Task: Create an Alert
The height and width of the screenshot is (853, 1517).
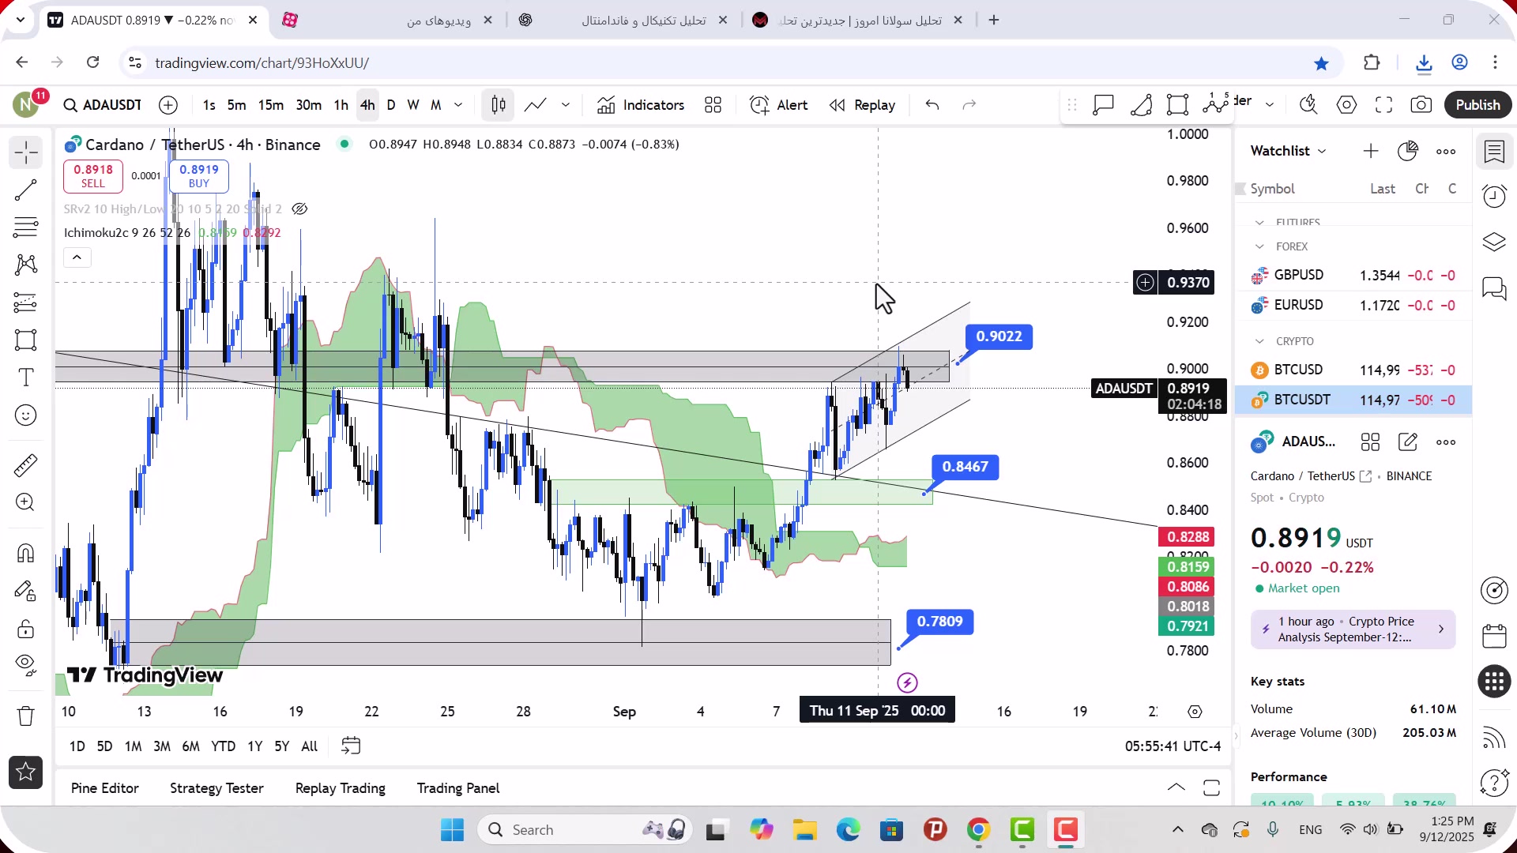Action: (x=778, y=105)
